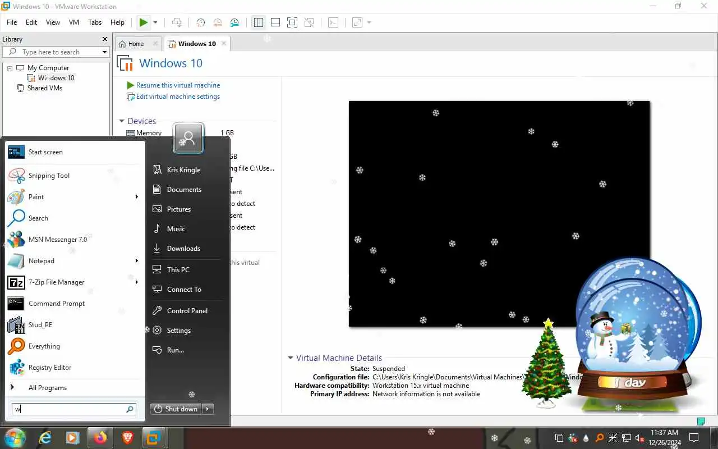The height and width of the screenshot is (449, 718).
Task: Open the notification center icon
Action: pyautogui.click(x=694, y=438)
